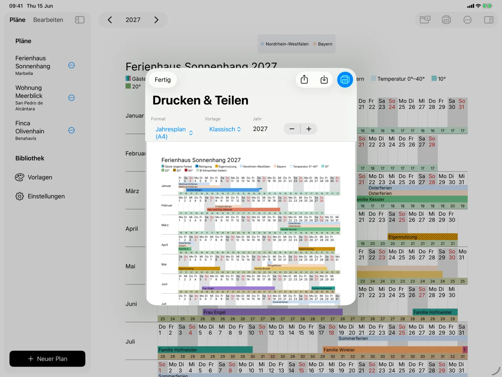The image size is (502, 377).
Task: Click the 2027 value in Jahr field
Action: click(260, 129)
